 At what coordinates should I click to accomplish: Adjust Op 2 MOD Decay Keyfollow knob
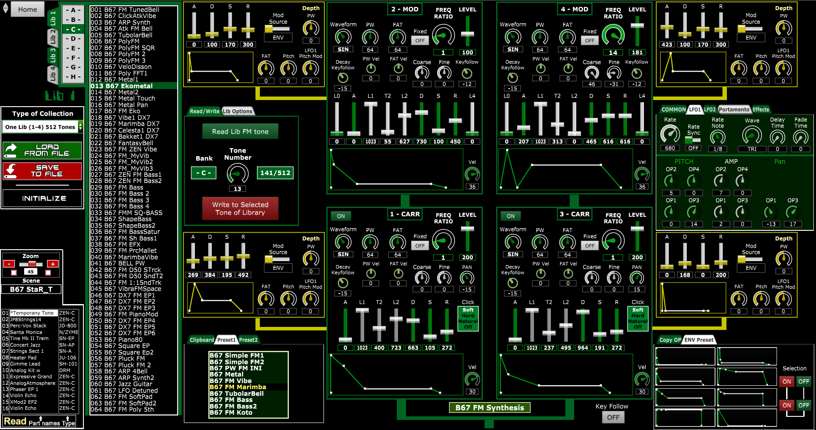(x=343, y=78)
